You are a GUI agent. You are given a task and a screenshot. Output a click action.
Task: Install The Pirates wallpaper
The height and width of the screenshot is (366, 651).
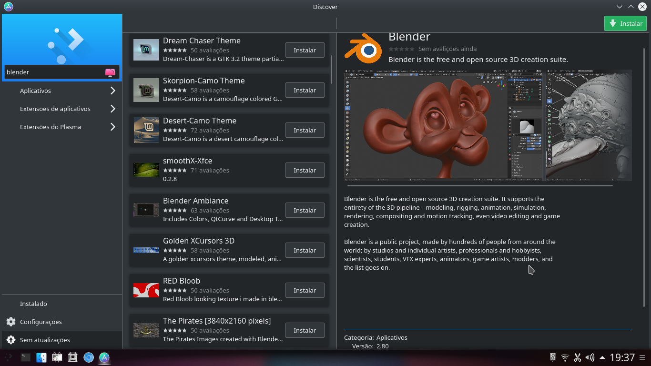[305, 330]
